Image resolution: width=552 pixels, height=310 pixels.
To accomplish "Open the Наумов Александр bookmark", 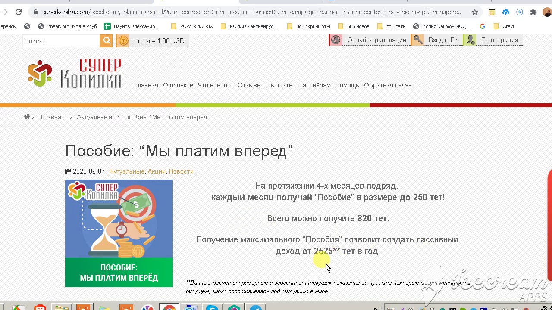I will click(132, 26).
